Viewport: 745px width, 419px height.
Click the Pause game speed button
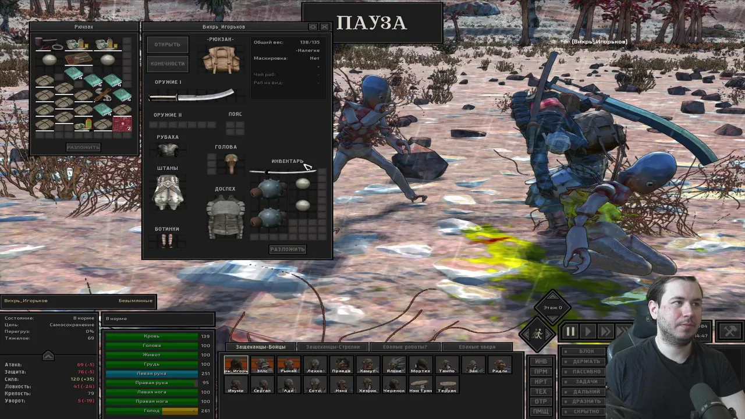pyautogui.click(x=570, y=332)
